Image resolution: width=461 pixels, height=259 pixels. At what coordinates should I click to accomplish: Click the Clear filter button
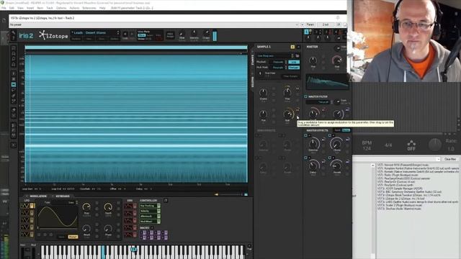click(449, 159)
